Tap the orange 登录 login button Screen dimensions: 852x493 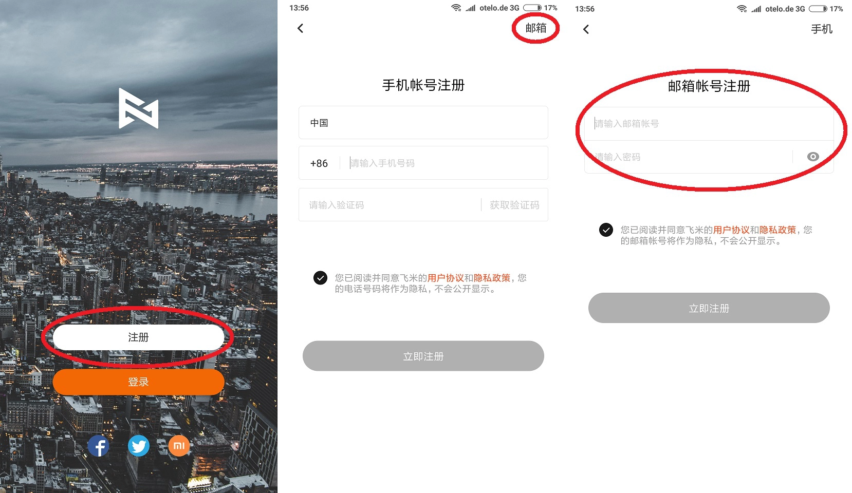point(138,382)
